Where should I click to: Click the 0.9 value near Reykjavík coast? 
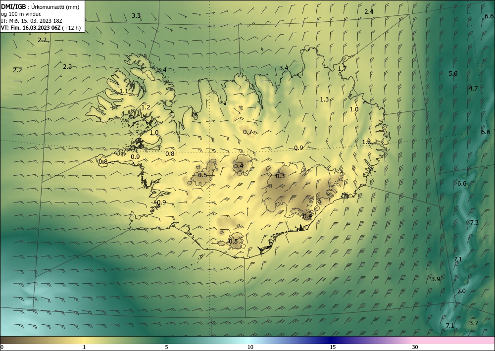coord(161,202)
